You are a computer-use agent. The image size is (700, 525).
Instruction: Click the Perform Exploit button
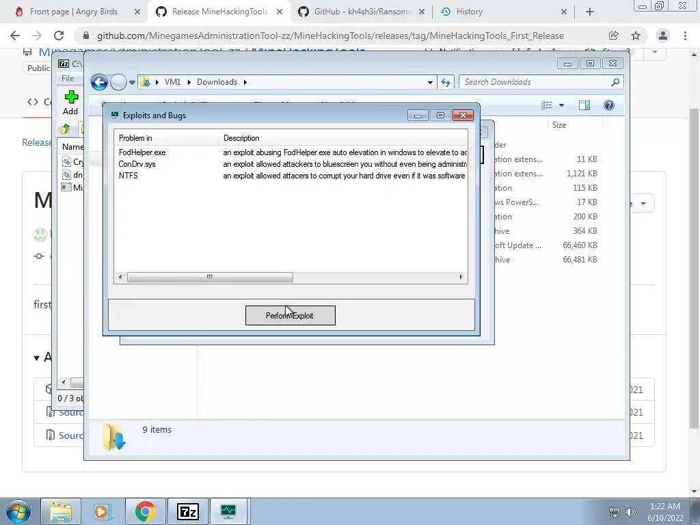click(290, 316)
